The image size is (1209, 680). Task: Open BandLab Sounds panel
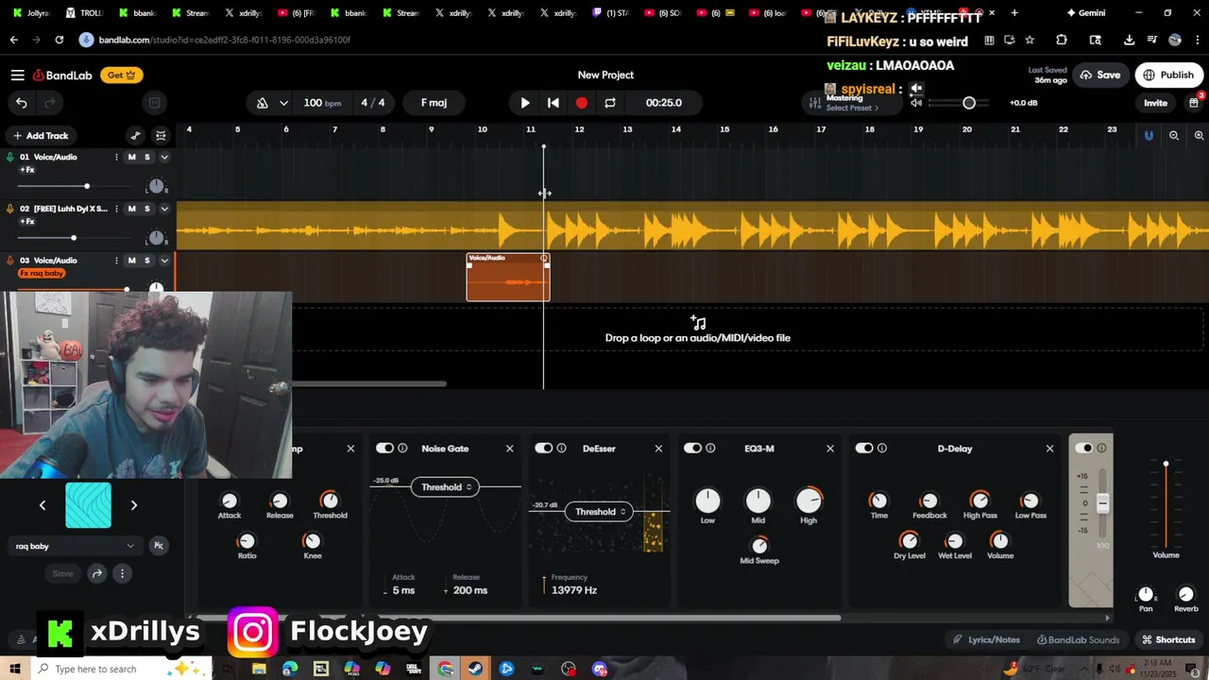(1078, 639)
